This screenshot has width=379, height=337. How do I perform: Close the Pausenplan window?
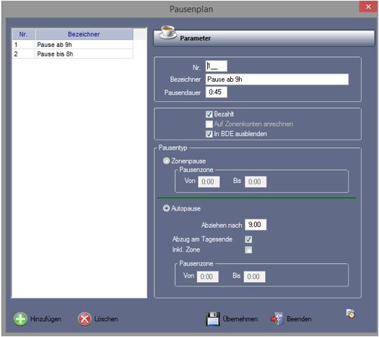[368, 7]
